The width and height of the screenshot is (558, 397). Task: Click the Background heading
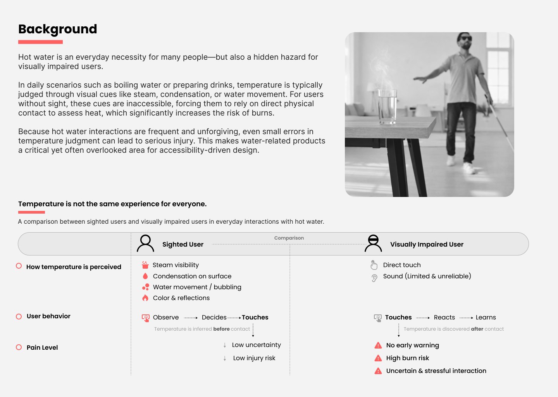tap(58, 29)
